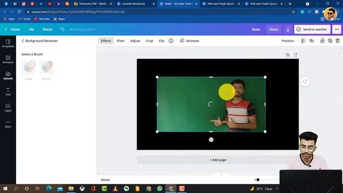
Task: Switch to the youtube thumbnail browser tab
Action: pos(133,4)
